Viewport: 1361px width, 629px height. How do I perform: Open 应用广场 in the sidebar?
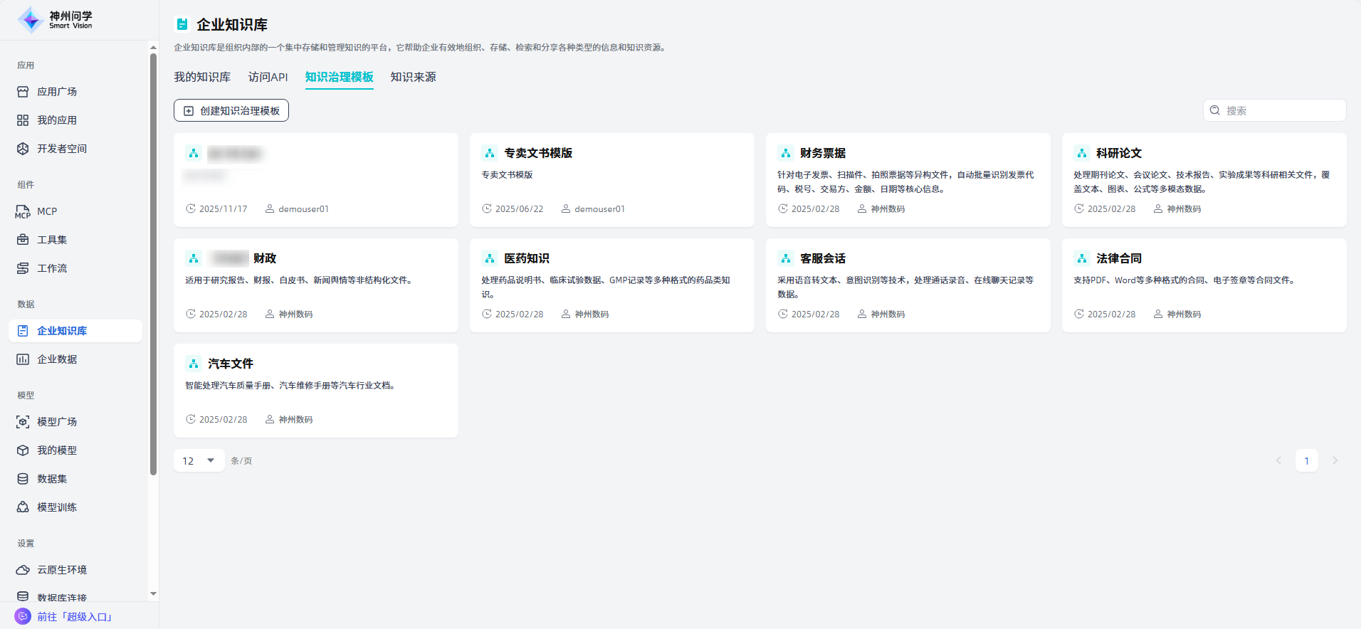[x=57, y=92]
